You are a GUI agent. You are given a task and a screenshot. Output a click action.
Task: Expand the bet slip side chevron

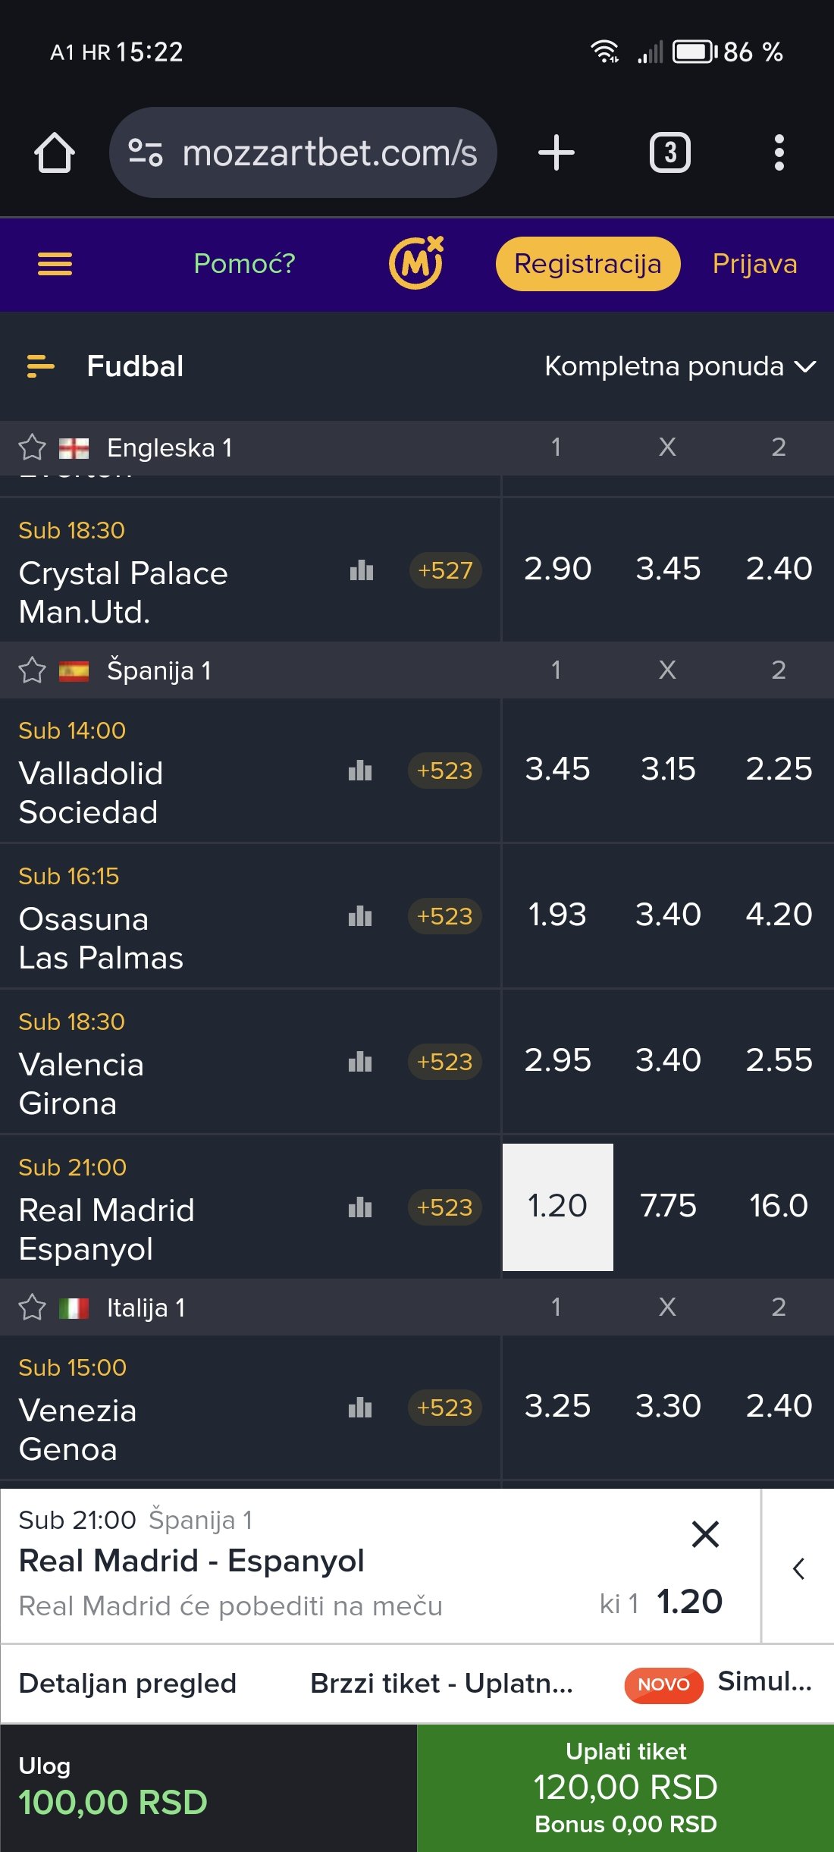pyautogui.click(x=798, y=1568)
